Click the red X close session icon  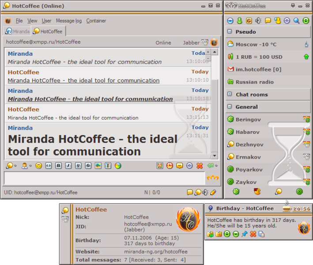200,166
